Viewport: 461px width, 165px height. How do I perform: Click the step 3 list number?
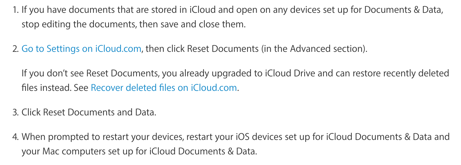15,113
